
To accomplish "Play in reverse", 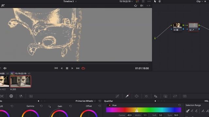I will click(x=62, y=68).
